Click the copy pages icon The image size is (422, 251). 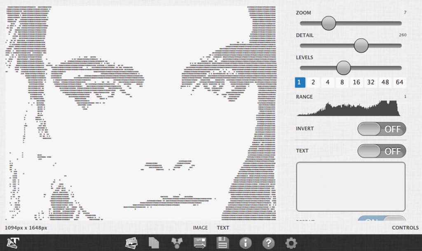pos(154,243)
